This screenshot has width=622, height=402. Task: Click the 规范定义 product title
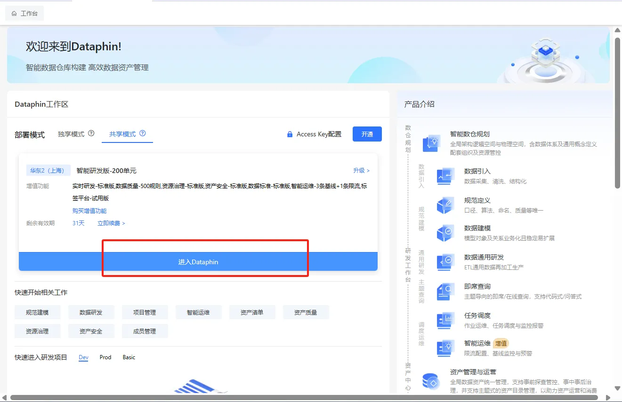[x=477, y=200]
